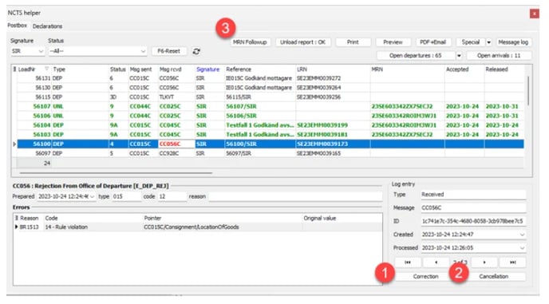
Task: Click the MRN Followup button
Action: pyautogui.click(x=250, y=42)
